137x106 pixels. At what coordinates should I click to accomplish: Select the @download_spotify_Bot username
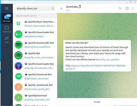point(37,89)
